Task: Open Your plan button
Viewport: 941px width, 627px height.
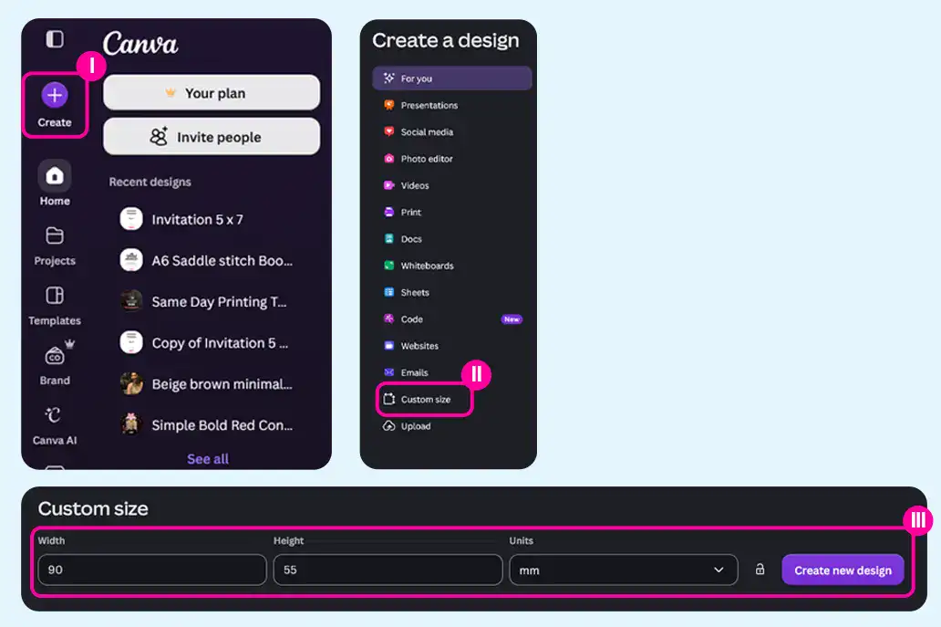Action: click(x=212, y=93)
